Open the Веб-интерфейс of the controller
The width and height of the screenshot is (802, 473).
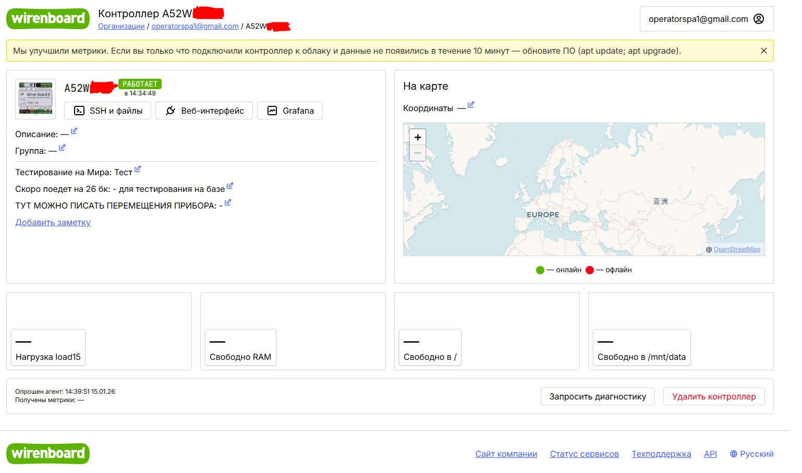tap(204, 111)
